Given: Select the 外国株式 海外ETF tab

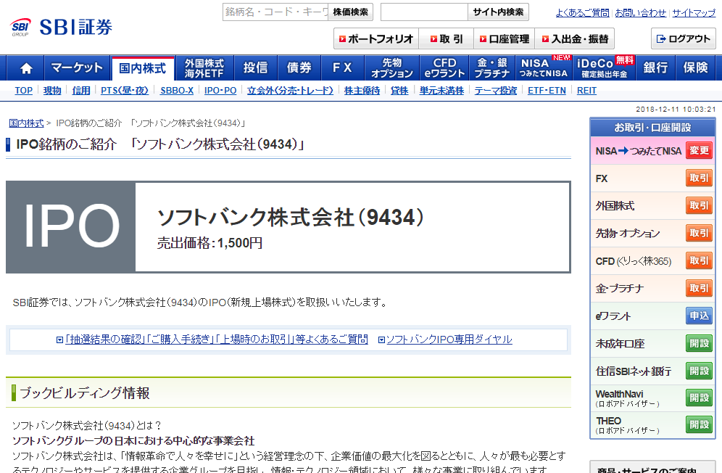Looking at the screenshot, I should click(x=204, y=68).
